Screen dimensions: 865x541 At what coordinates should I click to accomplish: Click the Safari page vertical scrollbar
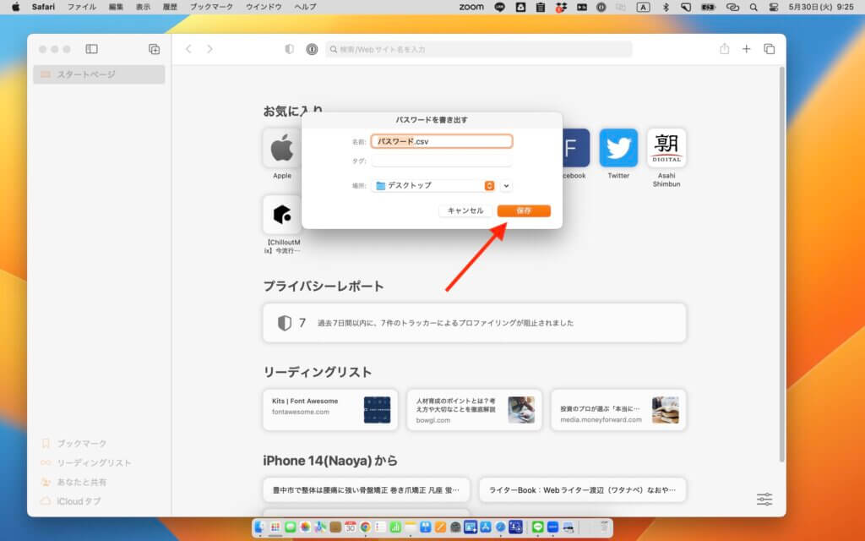(x=781, y=264)
